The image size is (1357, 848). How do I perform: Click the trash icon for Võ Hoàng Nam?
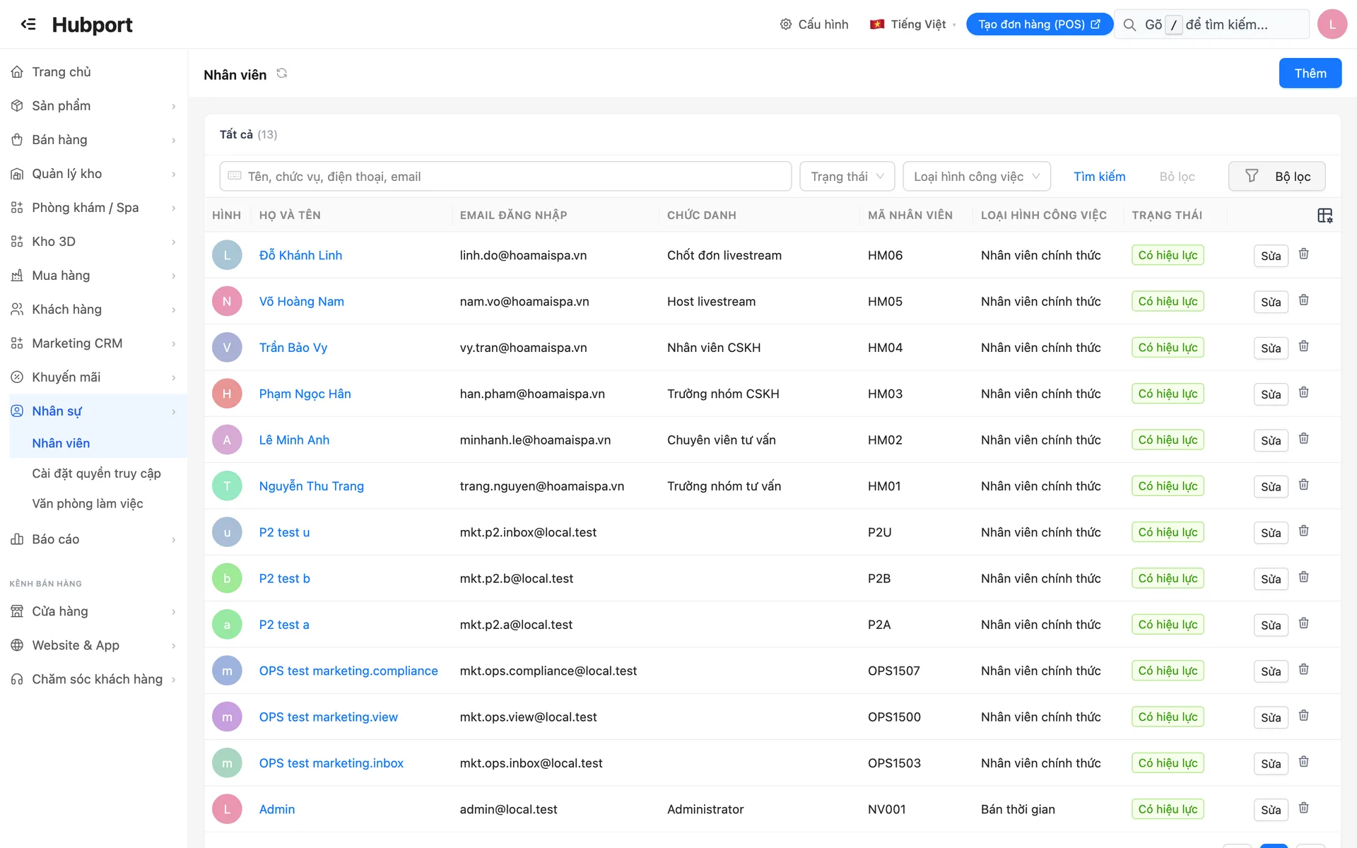click(1304, 300)
